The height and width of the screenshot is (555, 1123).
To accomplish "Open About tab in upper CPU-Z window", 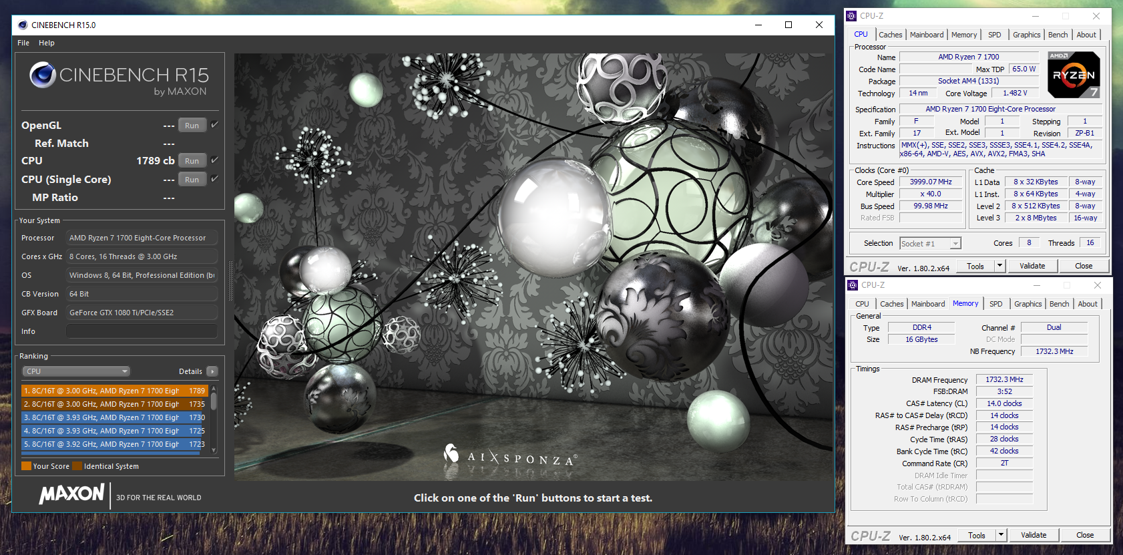I will [x=1086, y=35].
